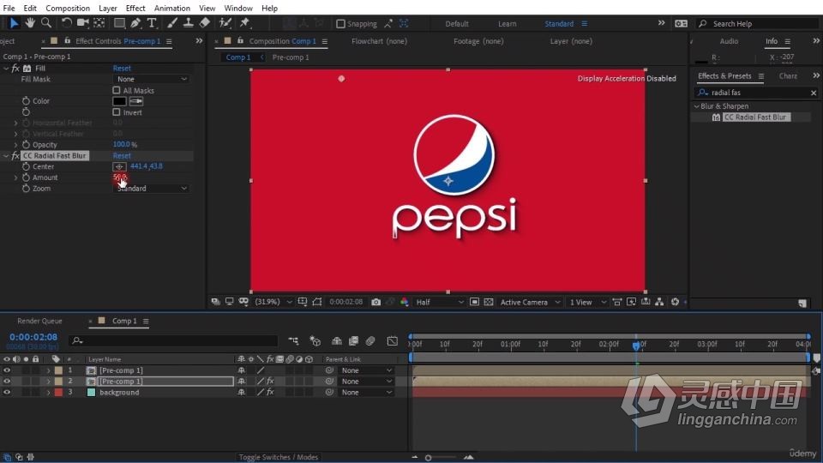823x463 pixels.
Task: Switch to the Audio panel tab
Action: click(729, 41)
